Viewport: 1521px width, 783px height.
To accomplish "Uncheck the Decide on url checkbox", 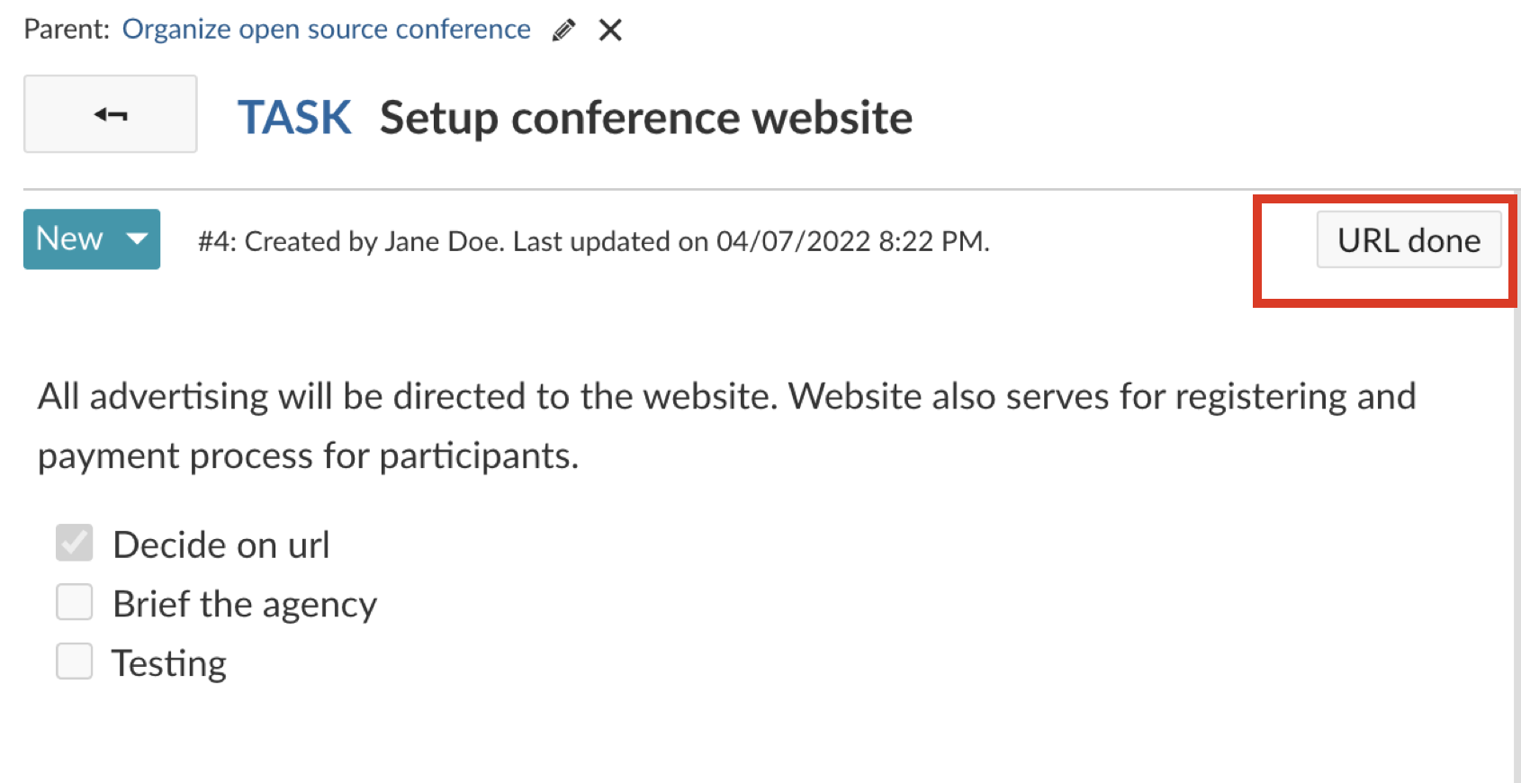I will coord(75,544).
